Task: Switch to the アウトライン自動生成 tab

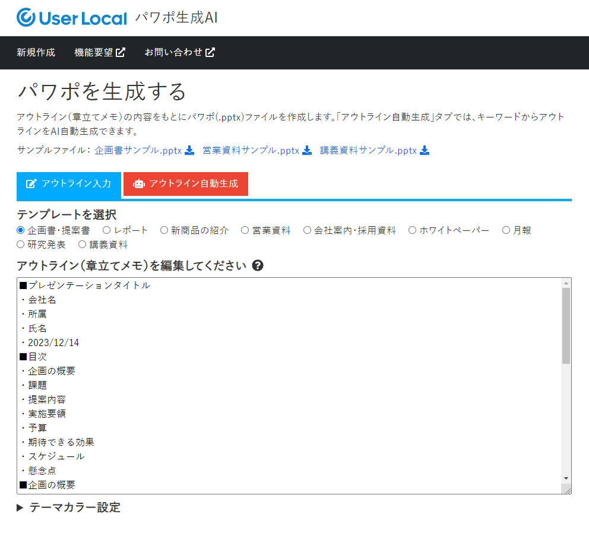Action: (185, 184)
